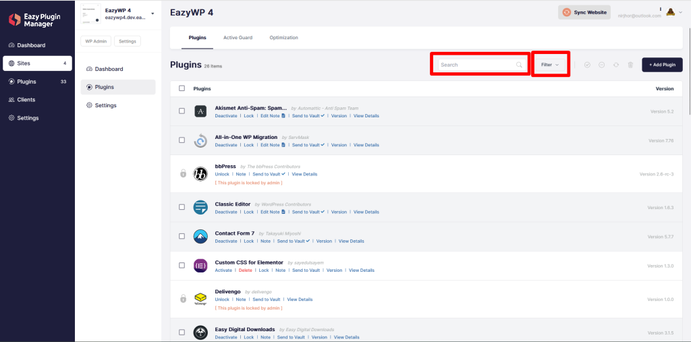Tick the Akismet Anti-Spam checkbox
This screenshot has width=691, height=342.
tap(182, 111)
